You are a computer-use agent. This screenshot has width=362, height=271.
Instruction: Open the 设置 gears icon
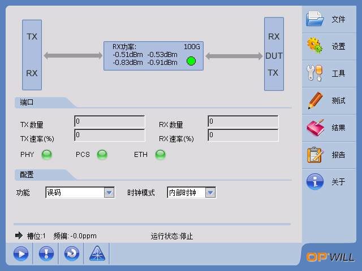click(x=314, y=46)
